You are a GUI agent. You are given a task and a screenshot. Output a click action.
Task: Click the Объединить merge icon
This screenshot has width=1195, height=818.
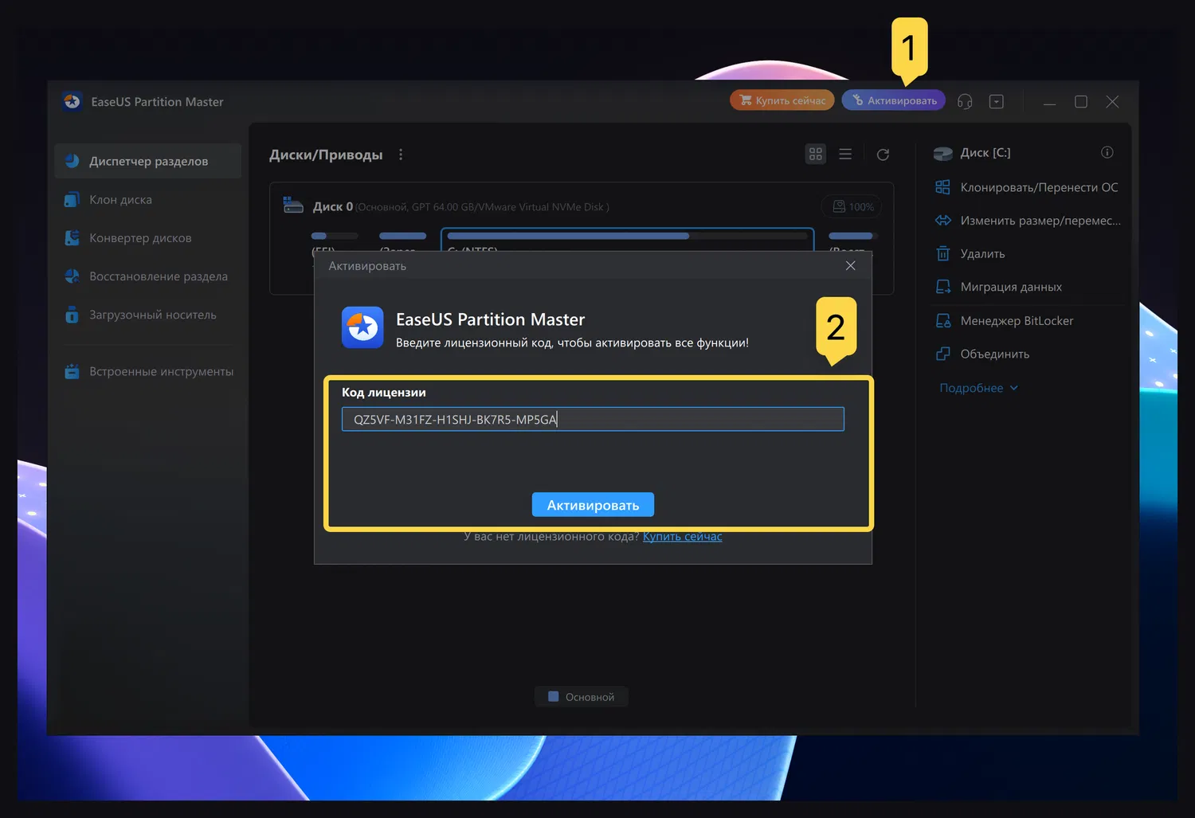pyautogui.click(x=943, y=354)
